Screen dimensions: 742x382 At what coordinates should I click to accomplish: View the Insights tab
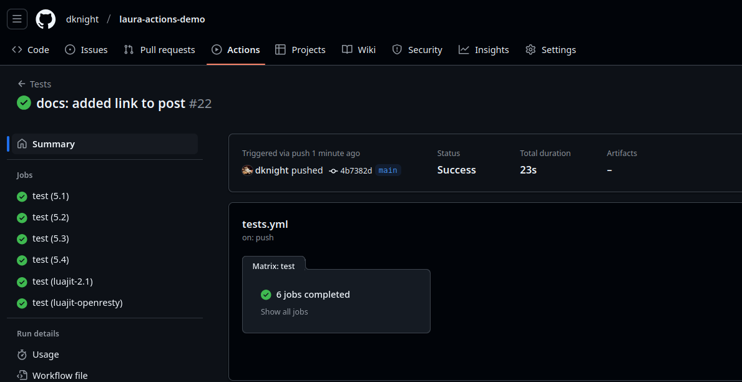coord(484,50)
